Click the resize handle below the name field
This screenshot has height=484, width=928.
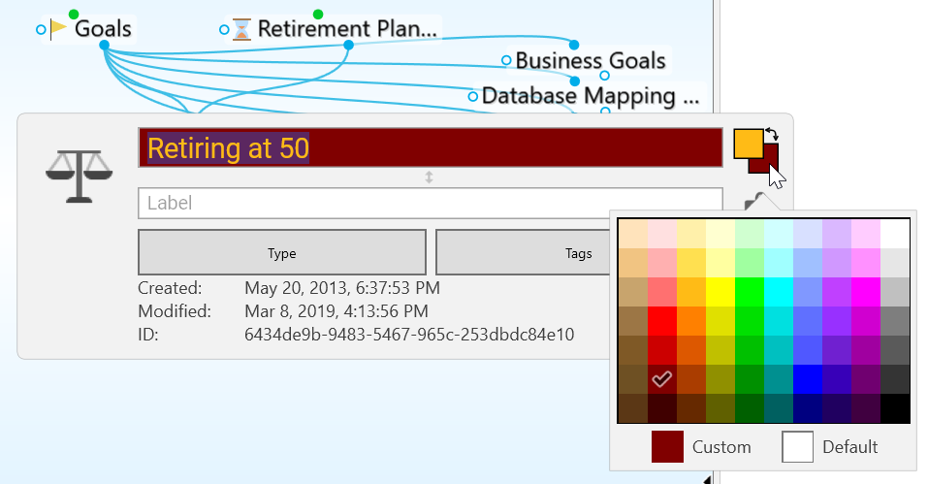pyautogui.click(x=430, y=177)
